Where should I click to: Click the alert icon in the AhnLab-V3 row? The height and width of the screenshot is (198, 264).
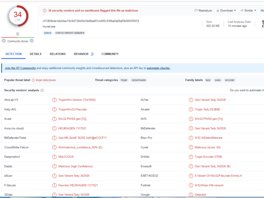click(x=54, y=100)
